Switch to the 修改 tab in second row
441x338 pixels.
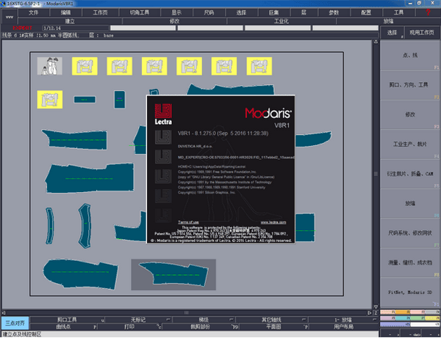click(174, 21)
